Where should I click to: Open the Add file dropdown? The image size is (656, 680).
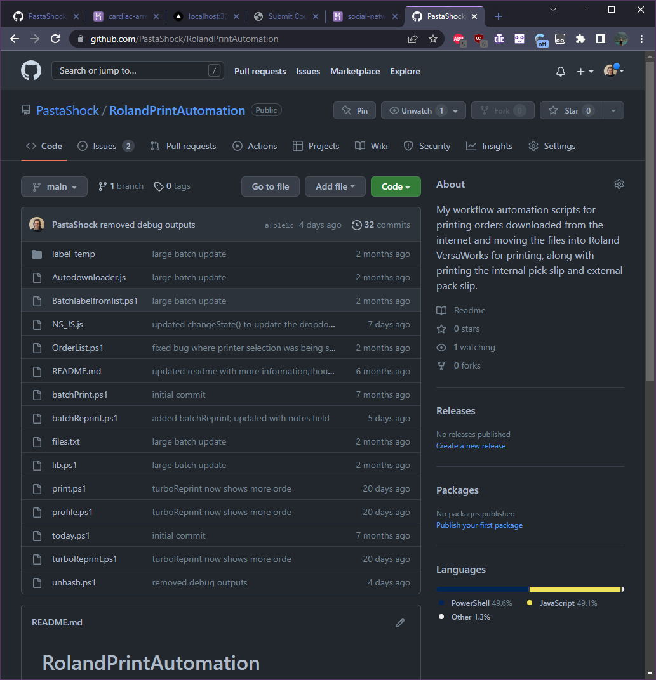click(x=335, y=186)
